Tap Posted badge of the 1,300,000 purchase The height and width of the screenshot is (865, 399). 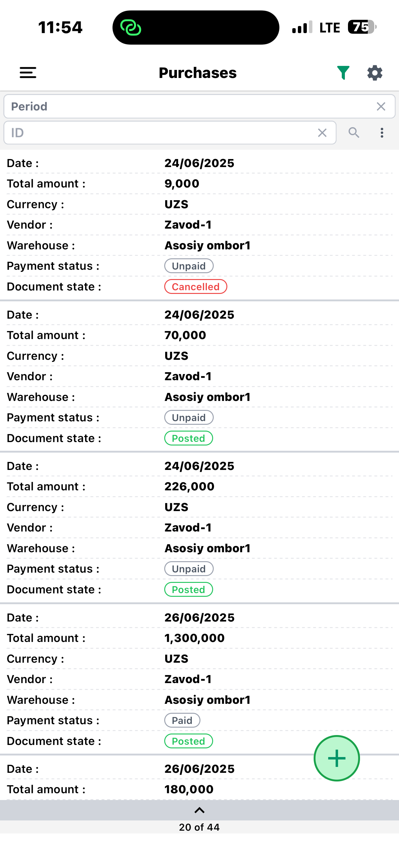(188, 741)
